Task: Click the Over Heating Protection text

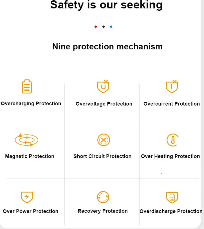Action: [x=171, y=156]
